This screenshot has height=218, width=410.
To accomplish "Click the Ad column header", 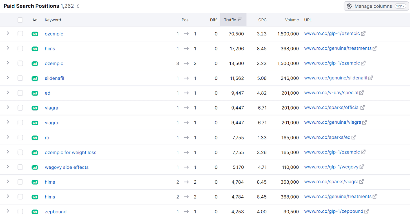I will (35, 20).
